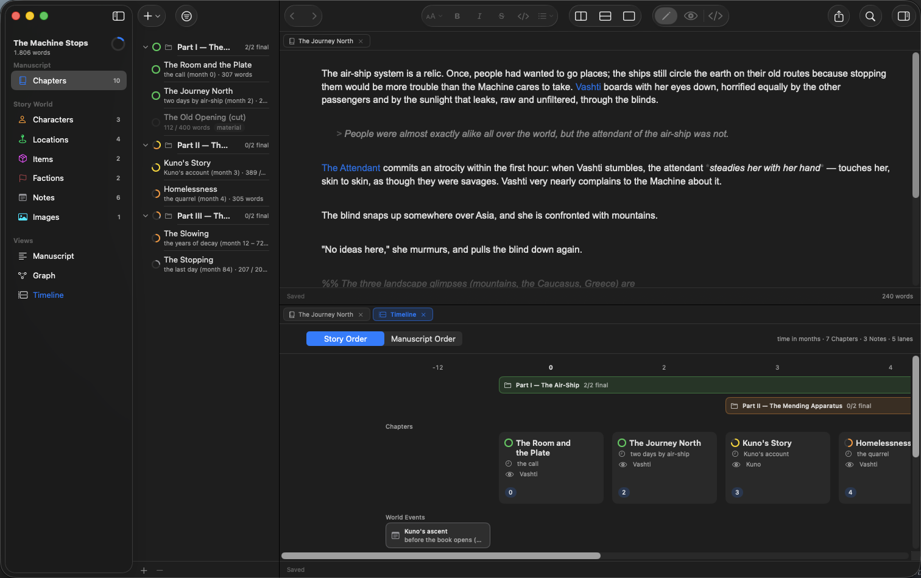
Task: Toggle the left sidebar visibility
Action: click(x=119, y=16)
